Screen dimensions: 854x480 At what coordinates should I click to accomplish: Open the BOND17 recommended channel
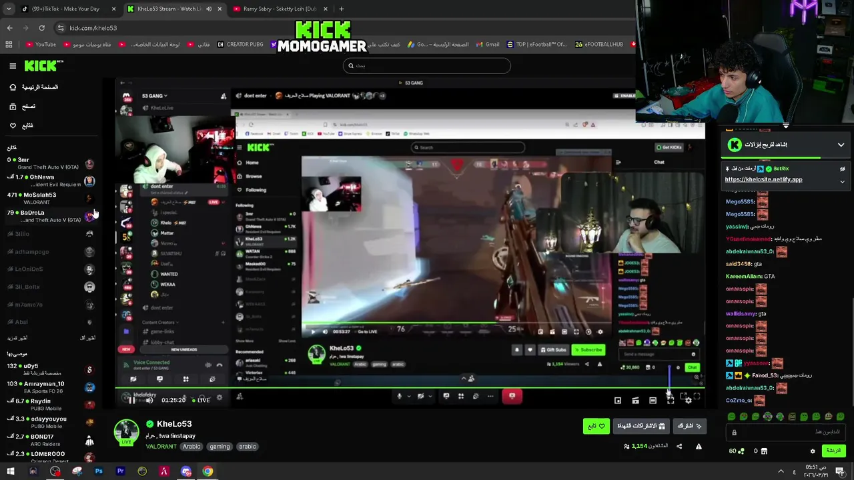(x=51, y=440)
